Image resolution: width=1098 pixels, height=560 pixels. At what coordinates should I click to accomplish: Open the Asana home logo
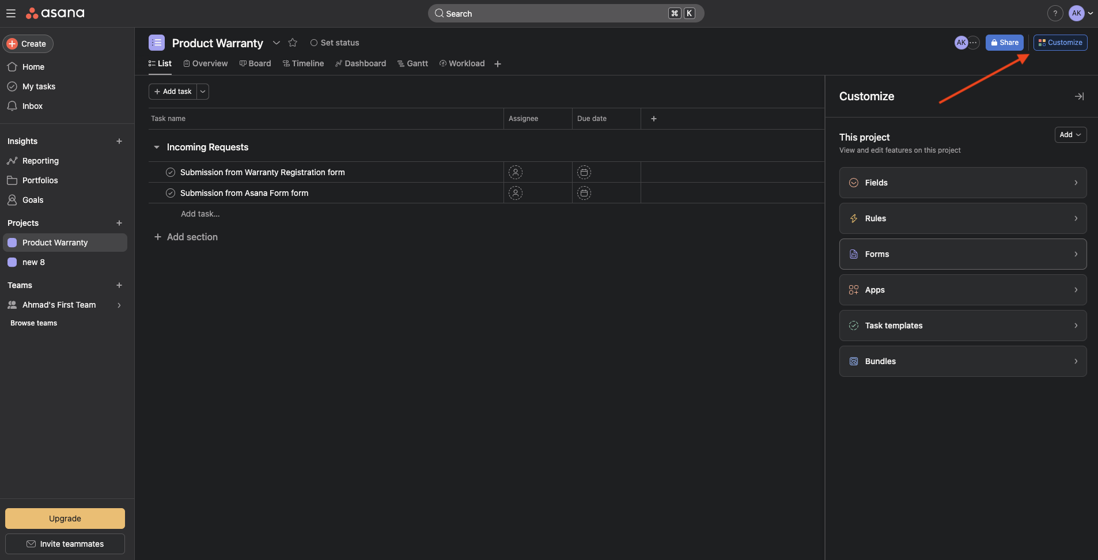tap(55, 13)
